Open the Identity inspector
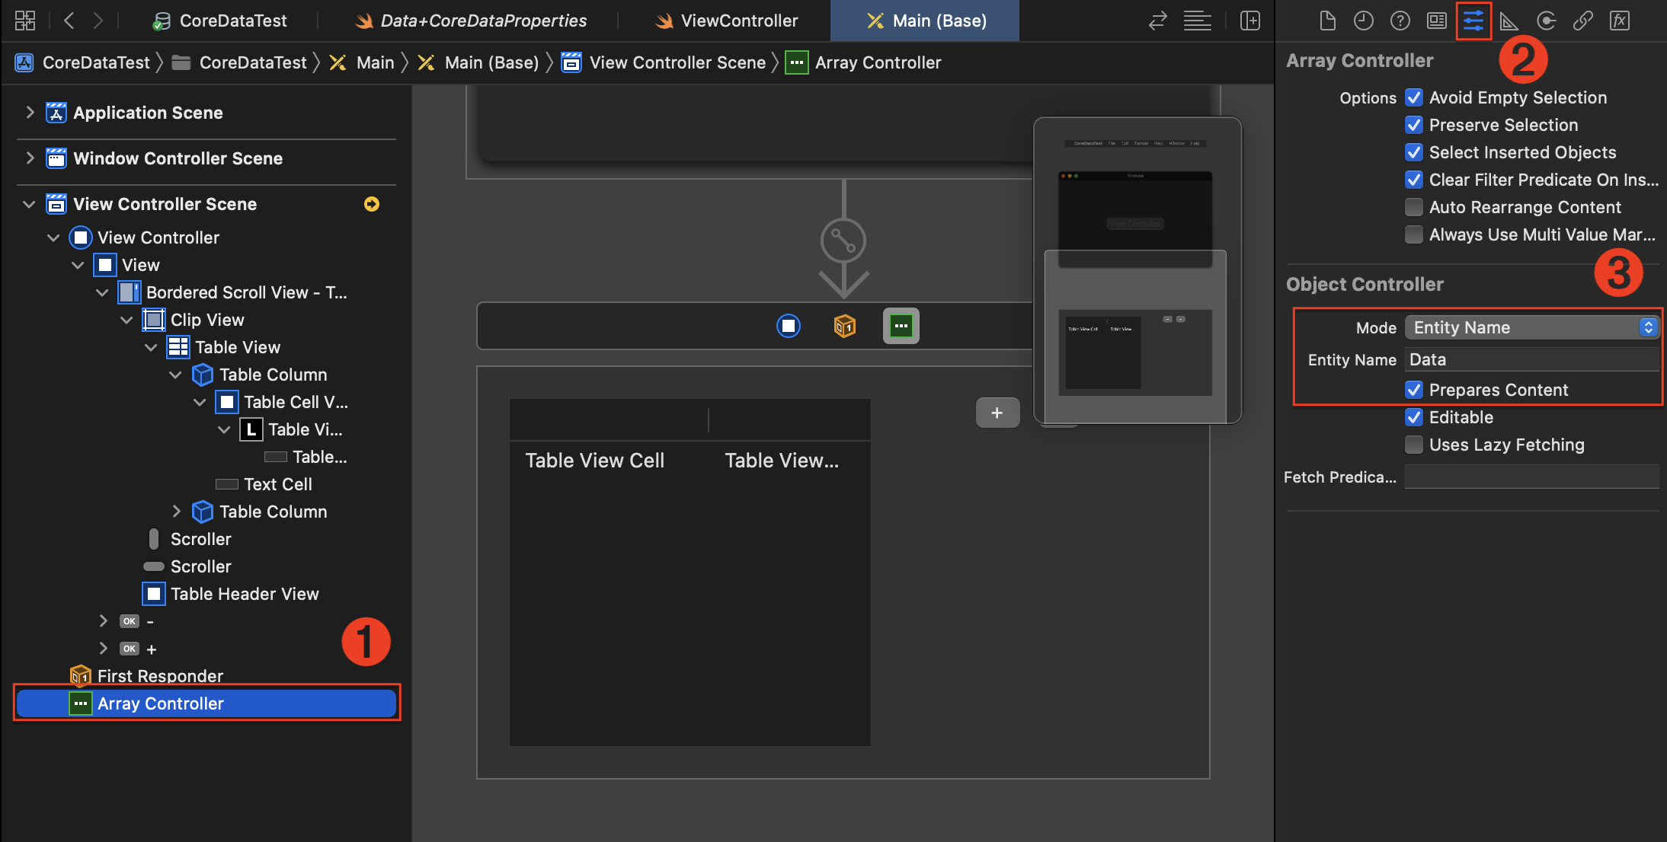1667x842 pixels. click(x=1437, y=21)
